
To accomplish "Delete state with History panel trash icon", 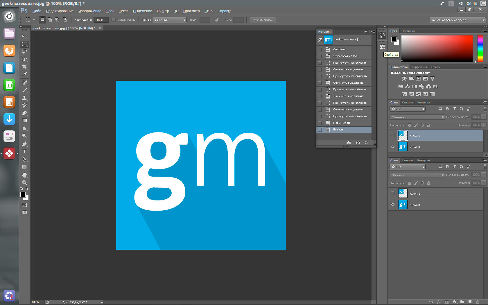I will 366,143.
